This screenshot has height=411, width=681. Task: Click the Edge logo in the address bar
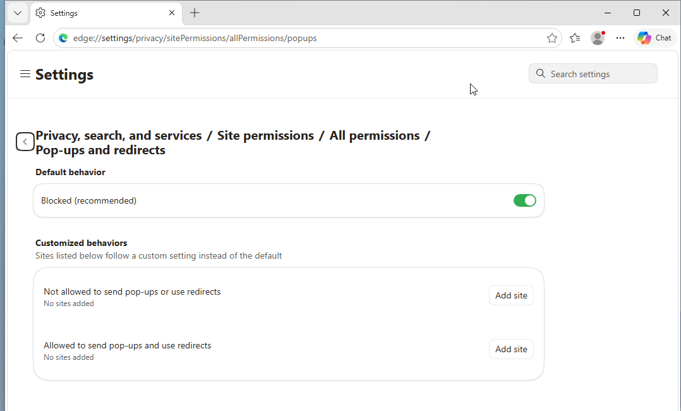pos(63,39)
